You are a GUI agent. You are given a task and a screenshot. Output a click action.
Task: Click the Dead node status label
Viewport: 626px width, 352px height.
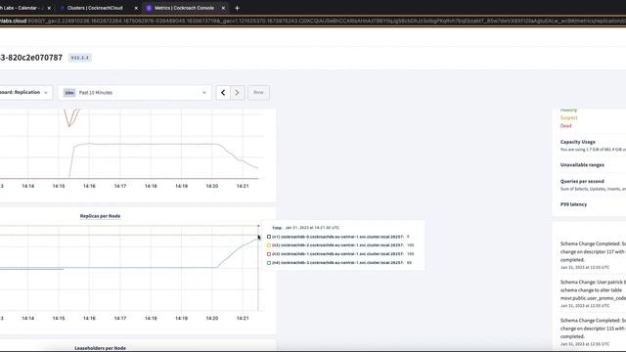pyautogui.click(x=565, y=126)
